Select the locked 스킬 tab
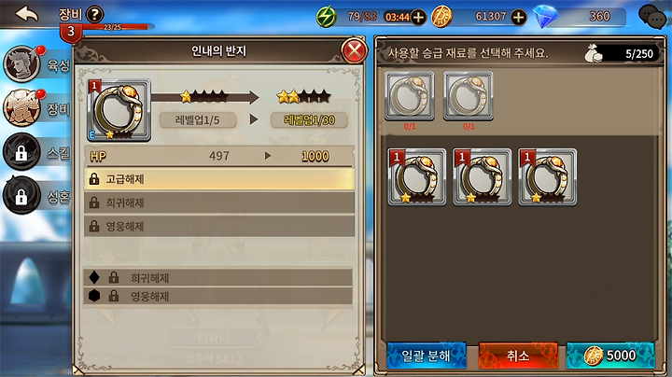The image size is (672, 377). 36,152
